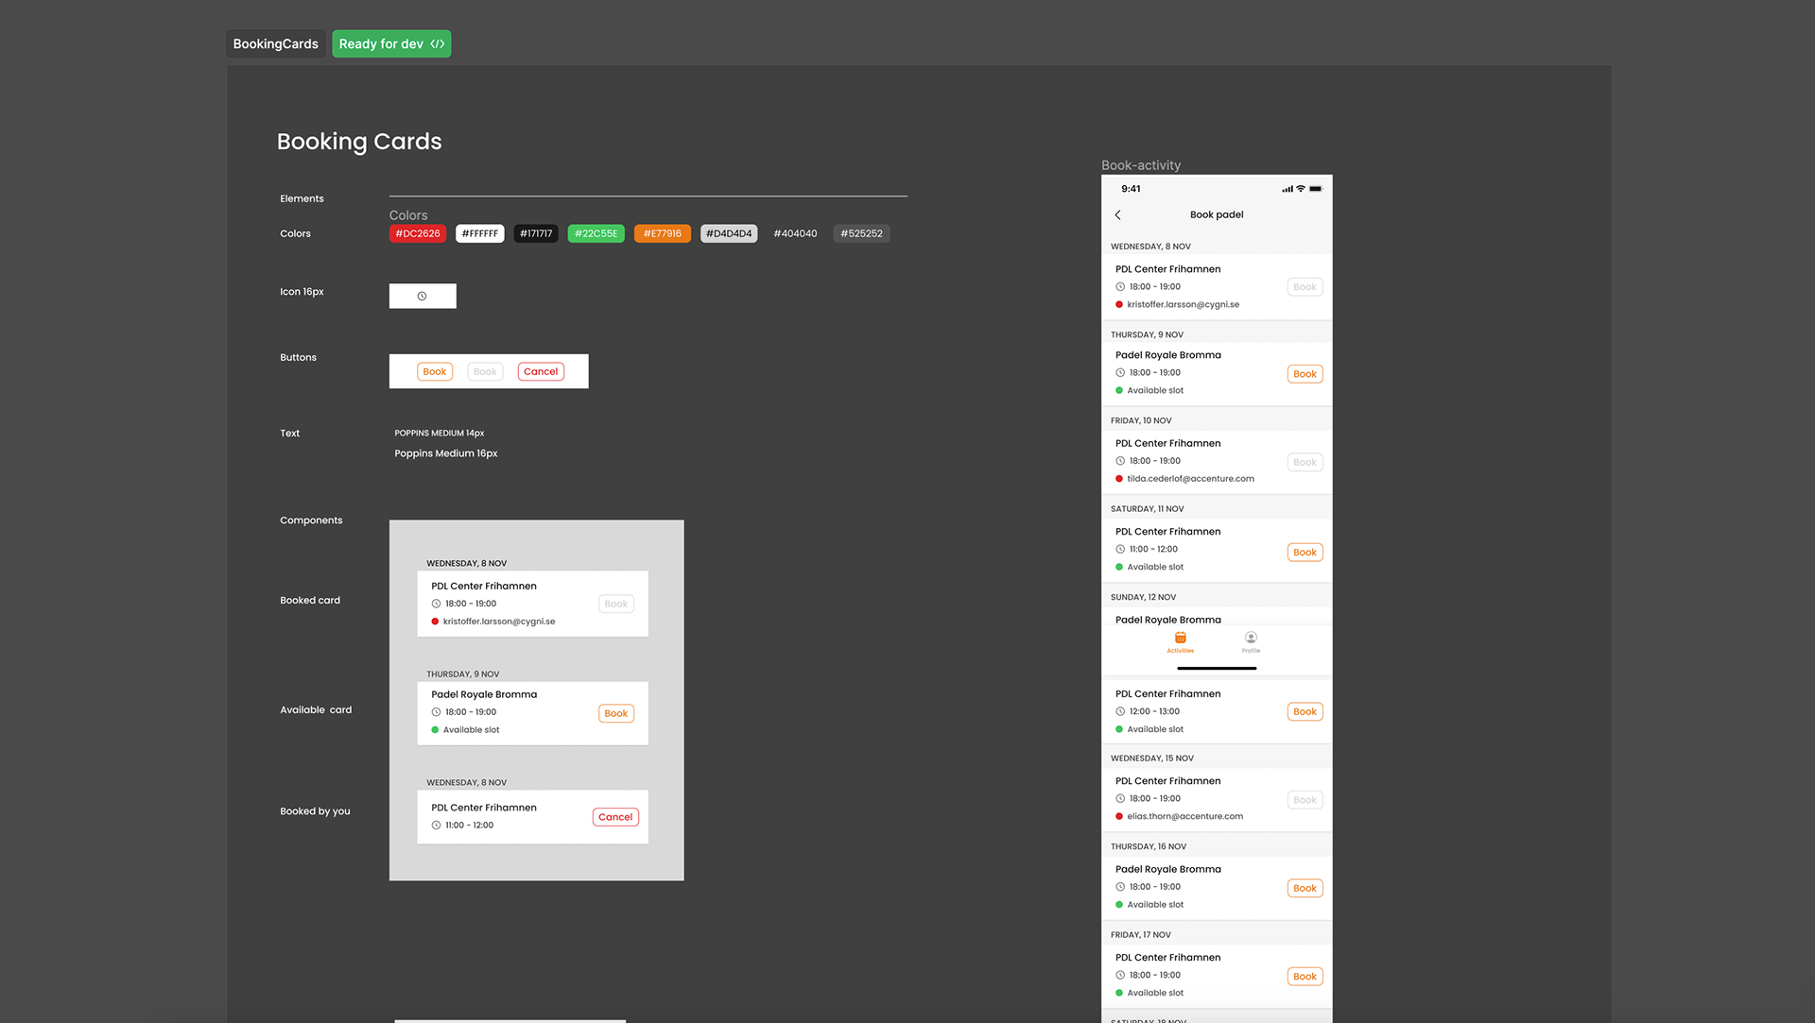Screen dimensions: 1815x1023
Task: Click the Book-activity frame title
Action: coord(1140,165)
